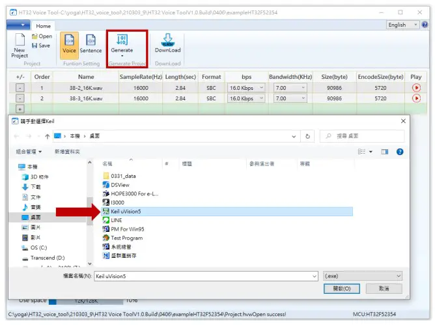Add a new voice row with plus
The width and height of the screenshot is (435, 325).
(x=20, y=109)
